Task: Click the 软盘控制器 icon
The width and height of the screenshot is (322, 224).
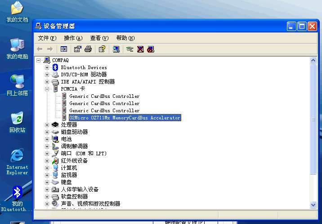Action: [55, 197]
